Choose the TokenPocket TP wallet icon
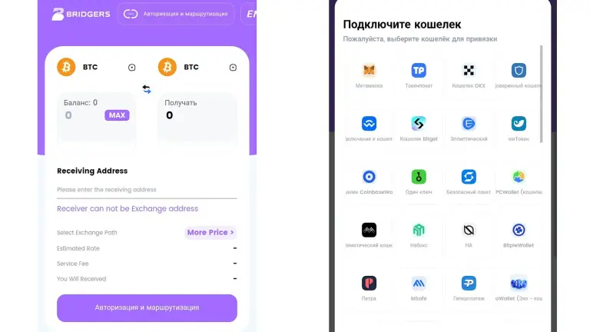590x332 pixels. [419, 70]
